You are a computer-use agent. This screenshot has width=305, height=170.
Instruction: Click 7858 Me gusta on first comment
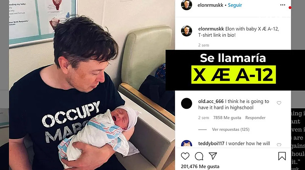click(227, 118)
